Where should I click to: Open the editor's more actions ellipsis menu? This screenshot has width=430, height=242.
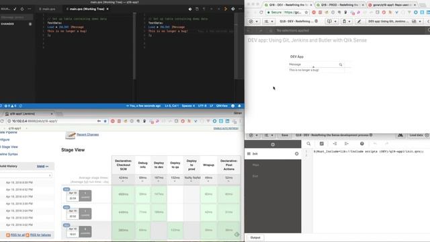[241, 9]
